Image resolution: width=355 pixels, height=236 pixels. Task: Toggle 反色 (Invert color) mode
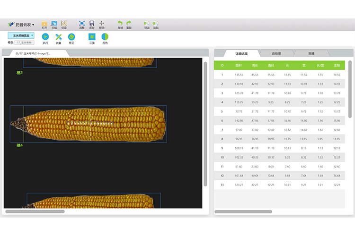click(x=105, y=37)
